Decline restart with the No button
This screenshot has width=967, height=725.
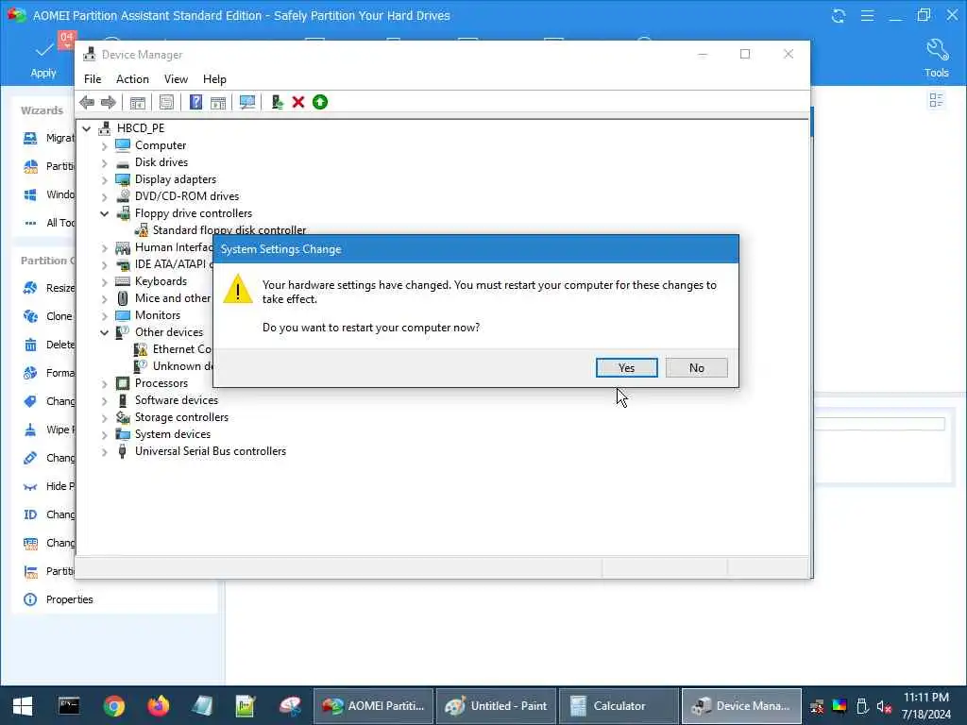[696, 367]
